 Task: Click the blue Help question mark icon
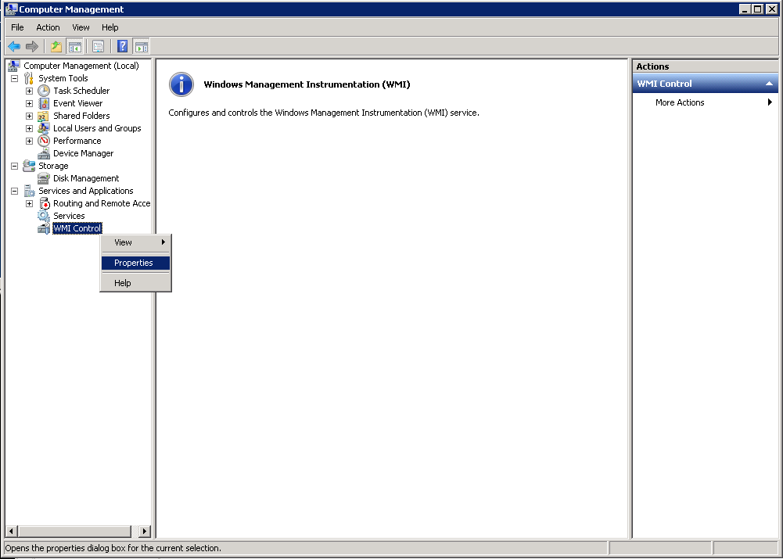(122, 46)
